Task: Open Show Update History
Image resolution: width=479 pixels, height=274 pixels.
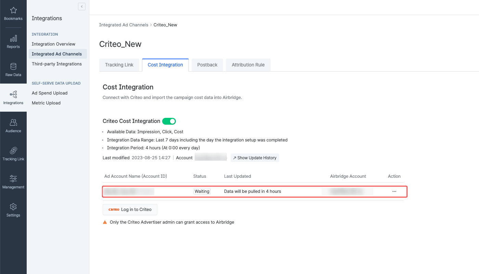Action: 255,158
